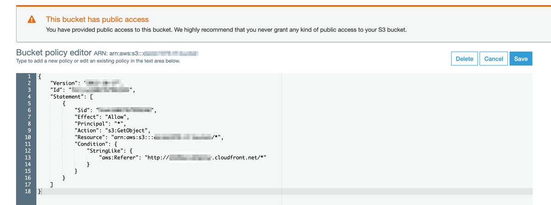Click the "This bucket has public access" heading
The image size is (551, 205).
[x=97, y=19]
